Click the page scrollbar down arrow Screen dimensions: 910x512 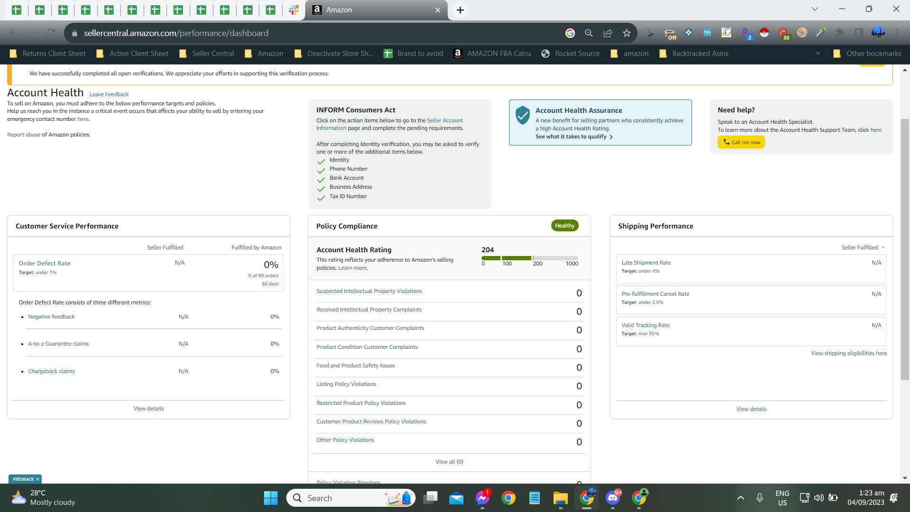(x=905, y=478)
